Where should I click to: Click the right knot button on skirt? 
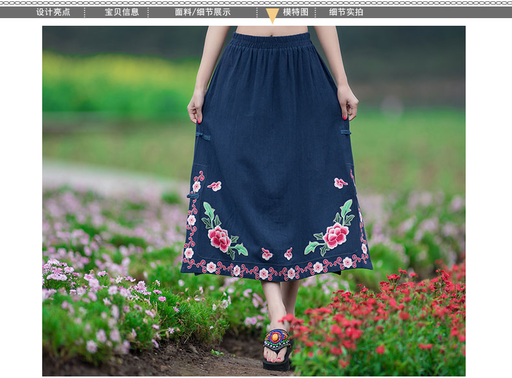[345, 132]
